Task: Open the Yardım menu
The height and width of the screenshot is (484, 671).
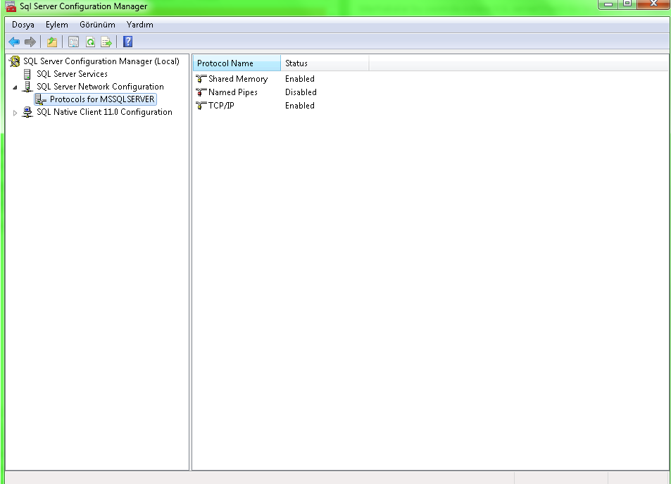Action: [140, 25]
